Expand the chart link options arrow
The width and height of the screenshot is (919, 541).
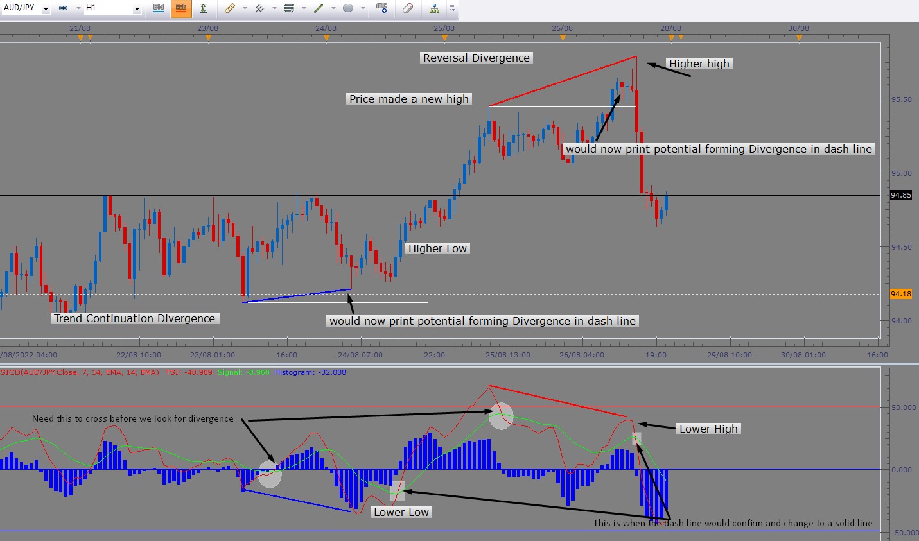pyautogui.click(x=78, y=8)
